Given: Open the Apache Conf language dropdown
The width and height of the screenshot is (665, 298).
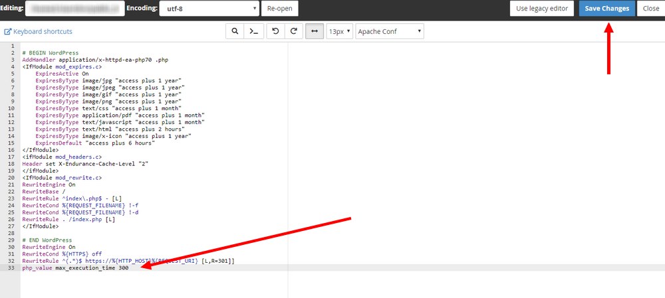Looking at the screenshot, I should tap(390, 31).
